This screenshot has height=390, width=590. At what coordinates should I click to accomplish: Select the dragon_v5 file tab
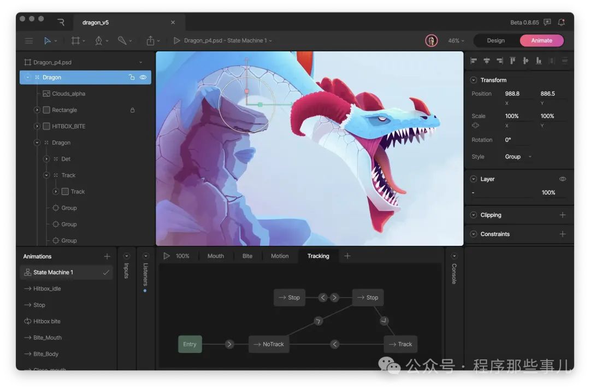[128, 22]
